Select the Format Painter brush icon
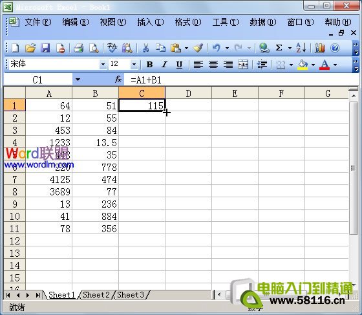 click(198, 48)
